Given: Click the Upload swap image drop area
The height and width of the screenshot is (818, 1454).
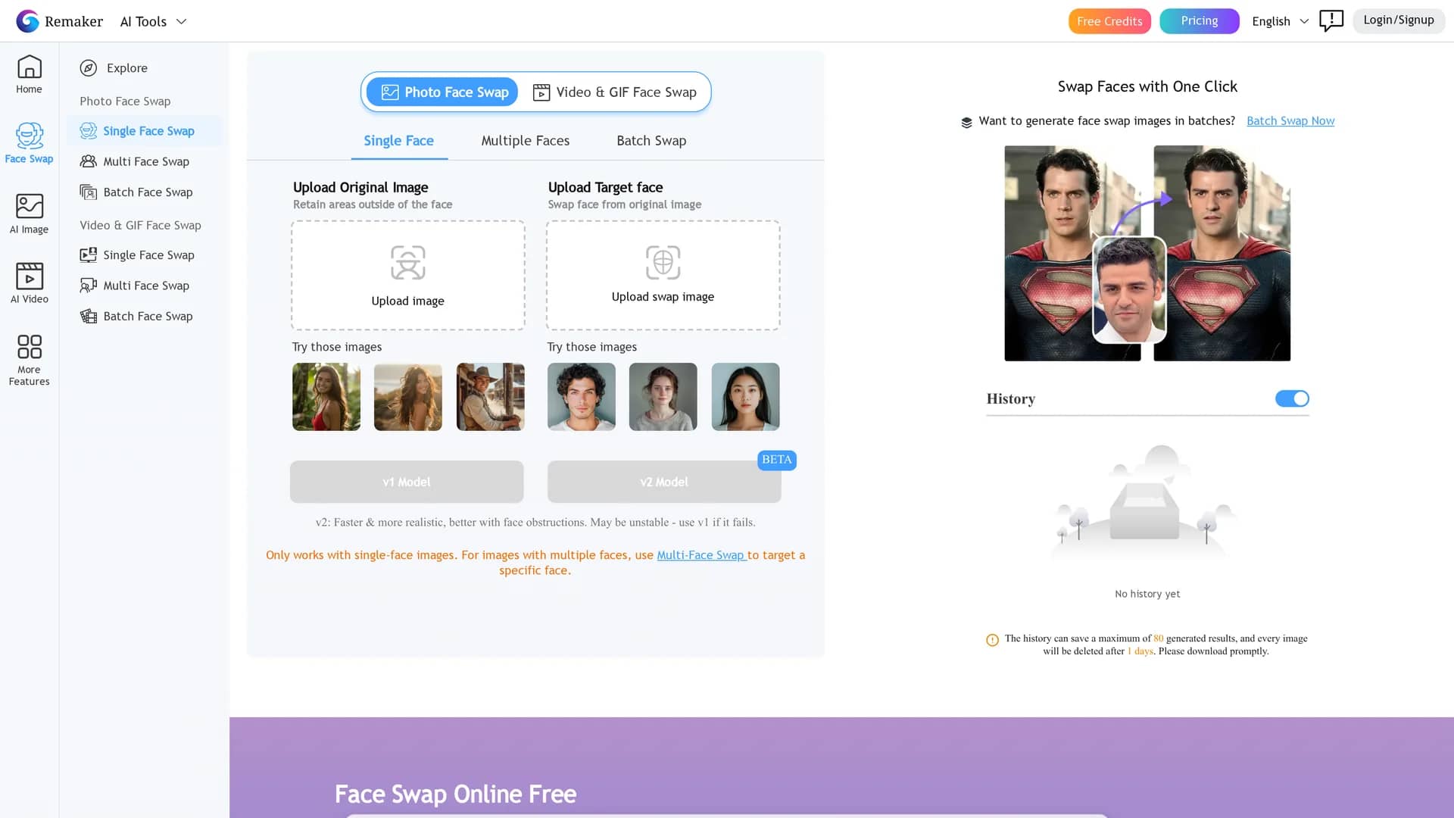Looking at the screenshot, I should pos(663,275).
